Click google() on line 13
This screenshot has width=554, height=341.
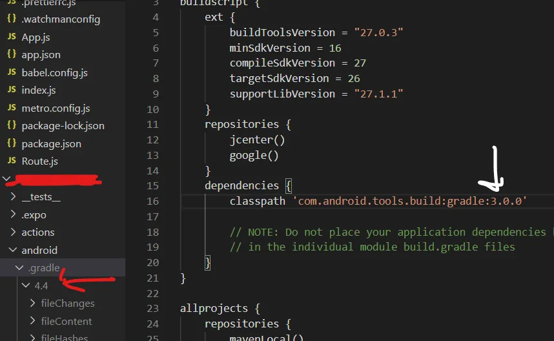point(254,156)
